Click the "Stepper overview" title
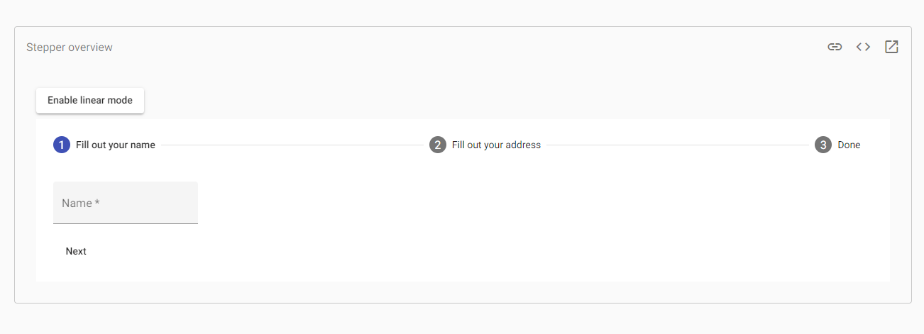 coord(70,48)
